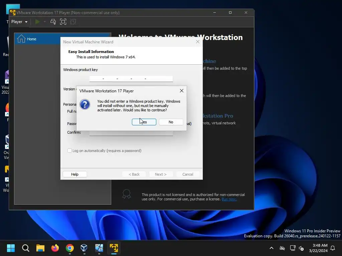Screen dimensions: 342x256
Task: Launch File Explorer from taskbar
Action: 40,248
